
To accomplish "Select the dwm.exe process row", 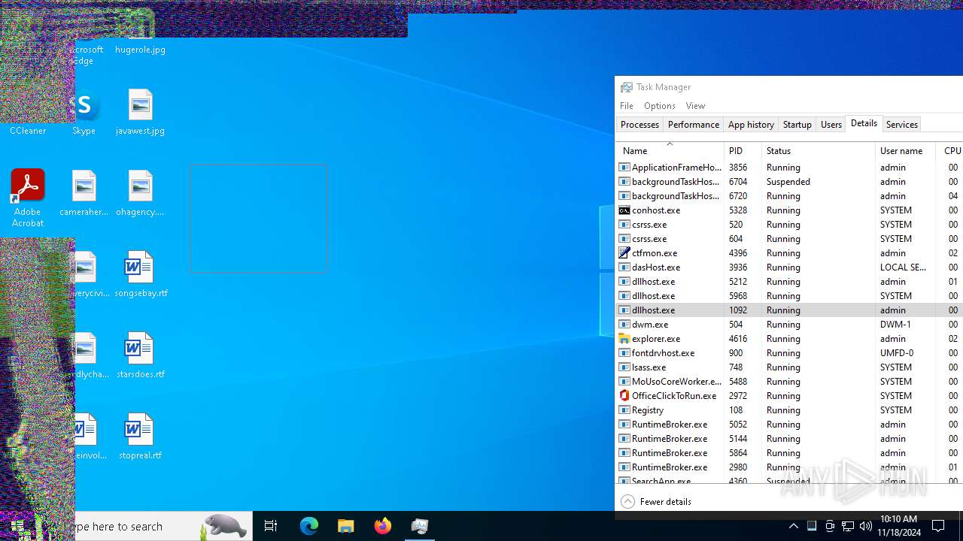I will (x=789, y=325).
